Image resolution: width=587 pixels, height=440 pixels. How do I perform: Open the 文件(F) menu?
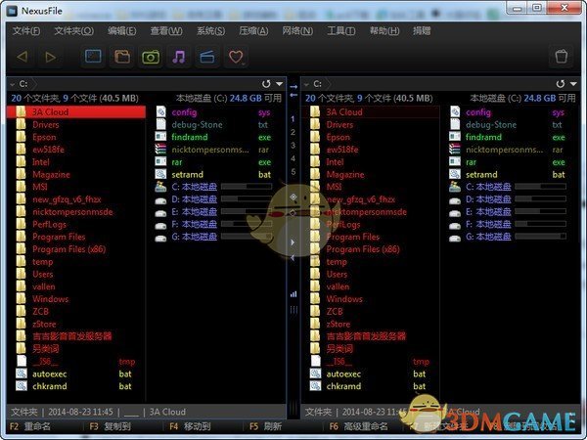click(x=26, y=31)
